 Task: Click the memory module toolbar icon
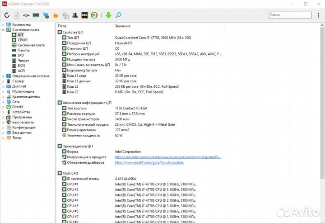point(36,15)
